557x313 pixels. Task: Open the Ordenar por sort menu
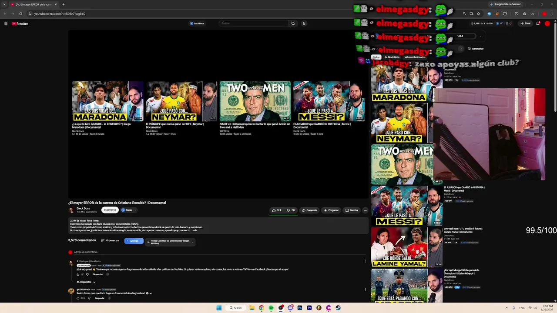coord(110,240)
